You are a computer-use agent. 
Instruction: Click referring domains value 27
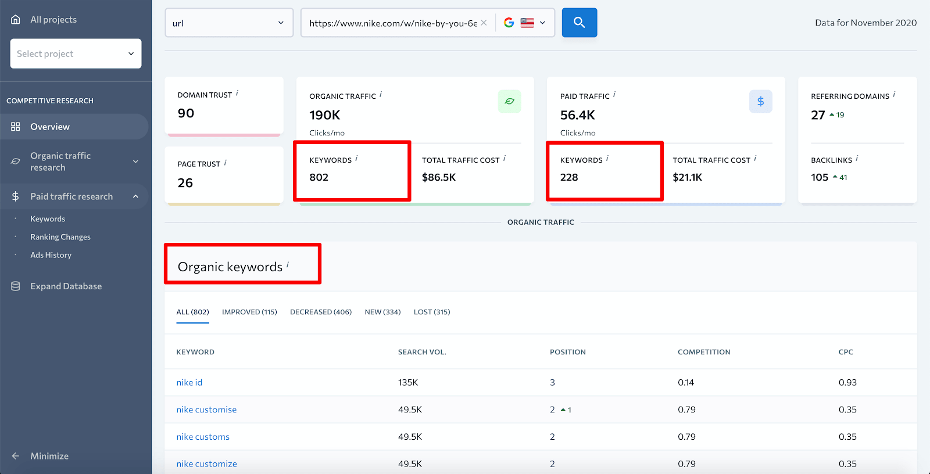point(818,115)
